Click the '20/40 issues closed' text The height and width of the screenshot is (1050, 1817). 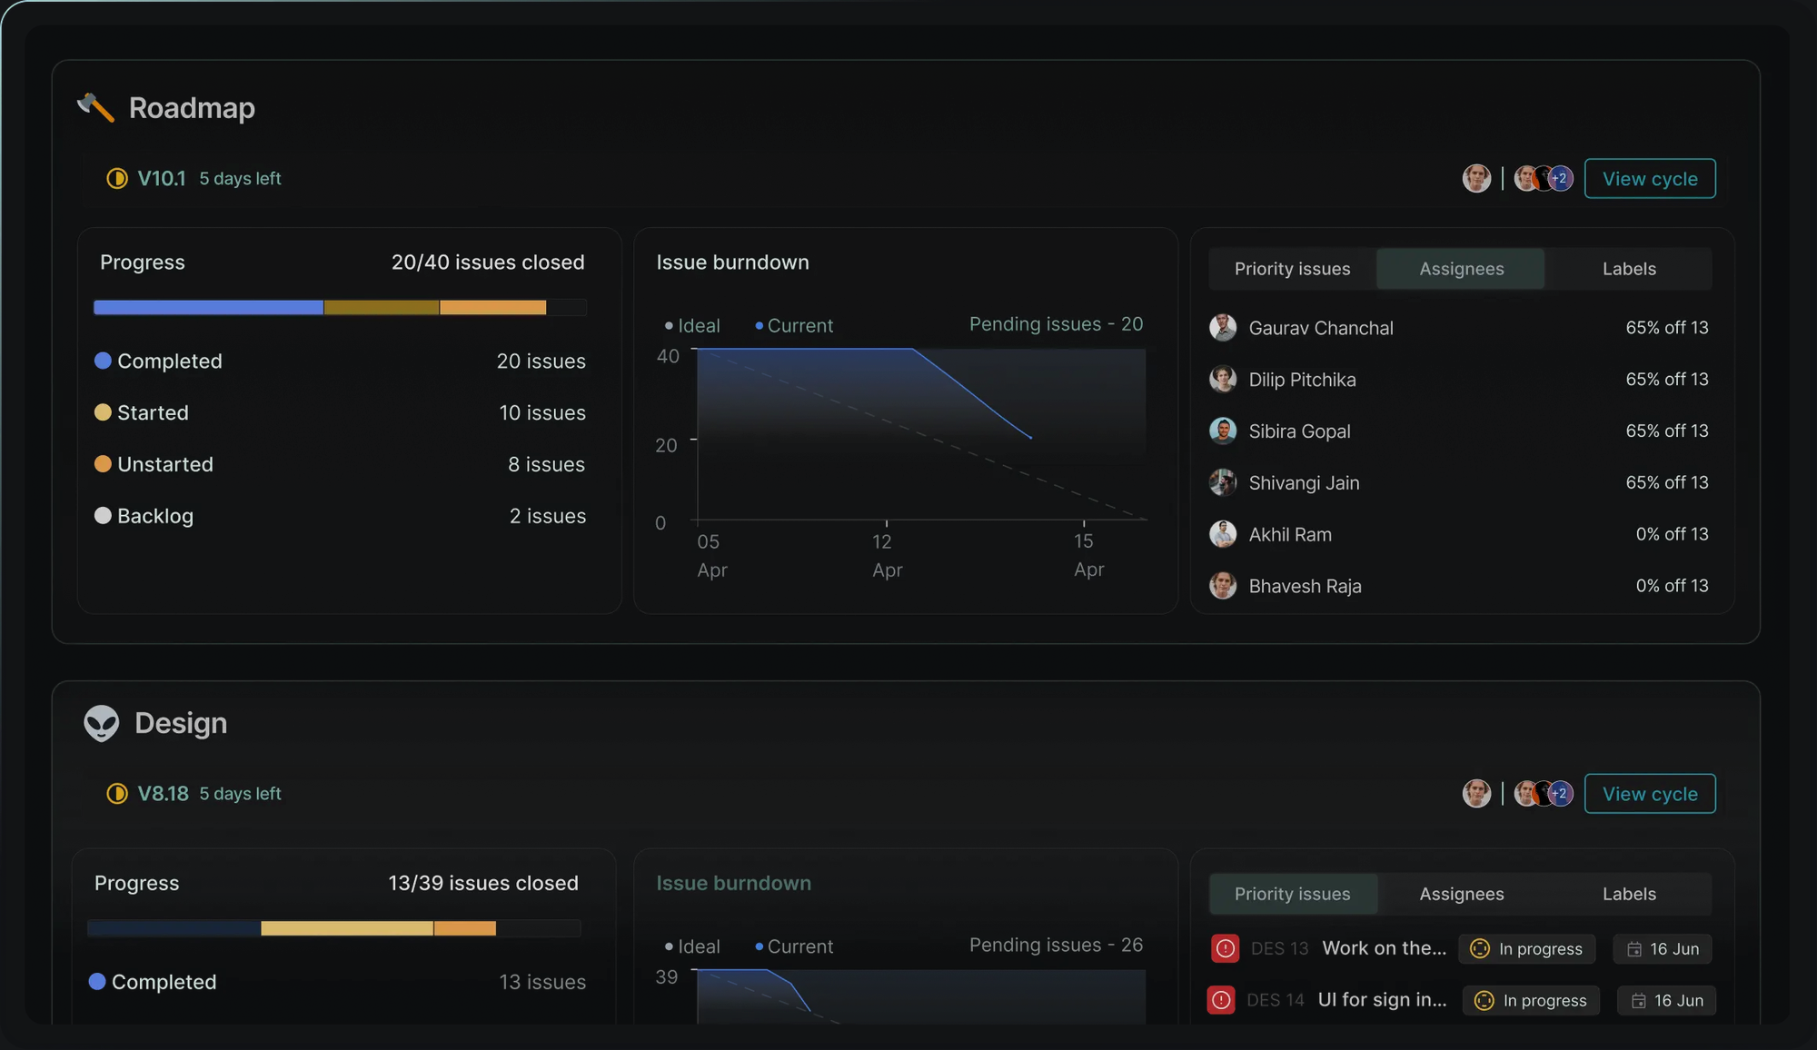tap(488, 262)
